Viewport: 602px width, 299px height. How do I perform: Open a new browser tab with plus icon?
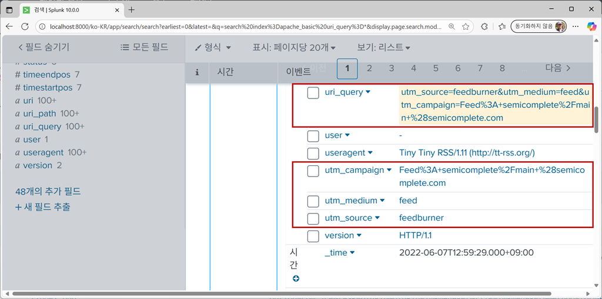(131, 9)
